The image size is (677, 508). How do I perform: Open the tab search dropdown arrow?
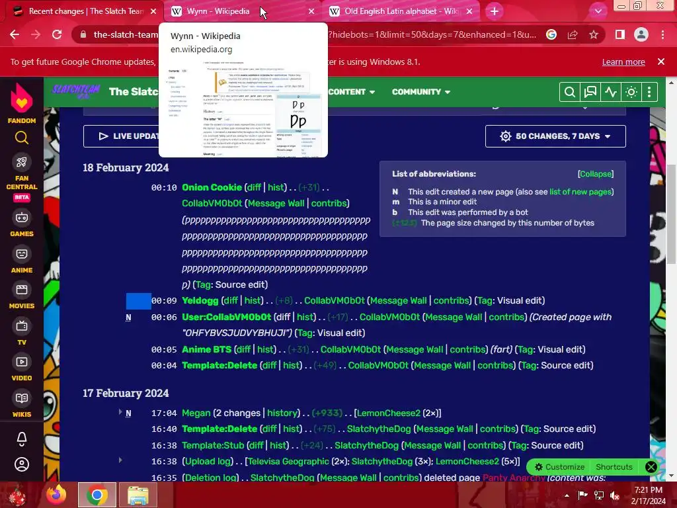pos(598,11)
